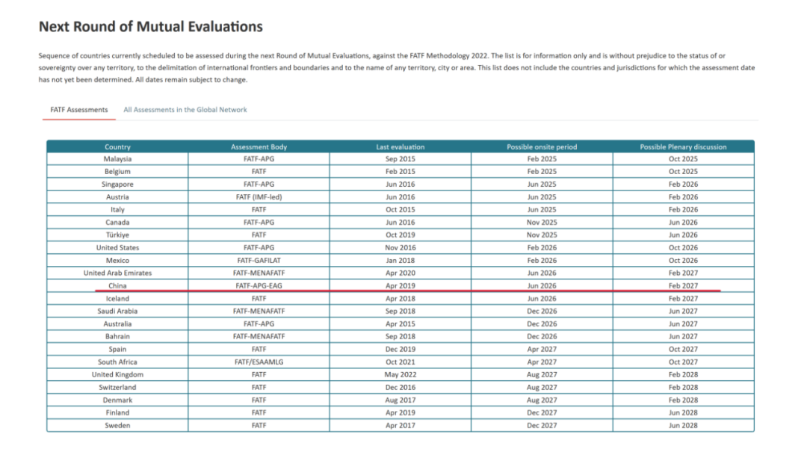This screenshot has width=807, height=449.
Task: Click the United Kingdom country cell
Action: coord(117,374)
